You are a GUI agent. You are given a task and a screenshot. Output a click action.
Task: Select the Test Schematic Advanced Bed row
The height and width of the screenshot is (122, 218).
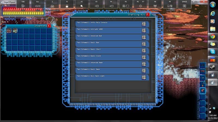click(x=112, y=37)
